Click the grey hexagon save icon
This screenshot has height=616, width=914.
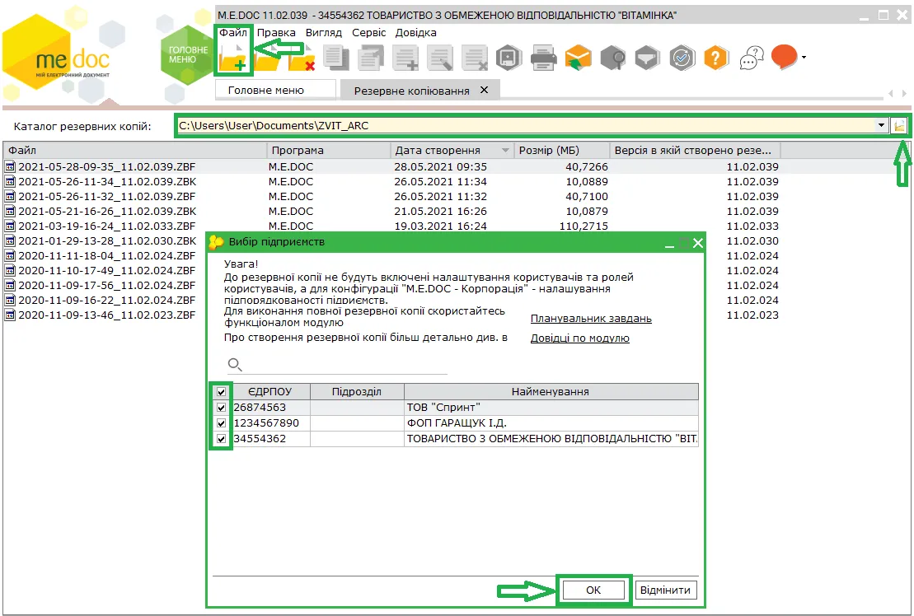click(509, 58)
